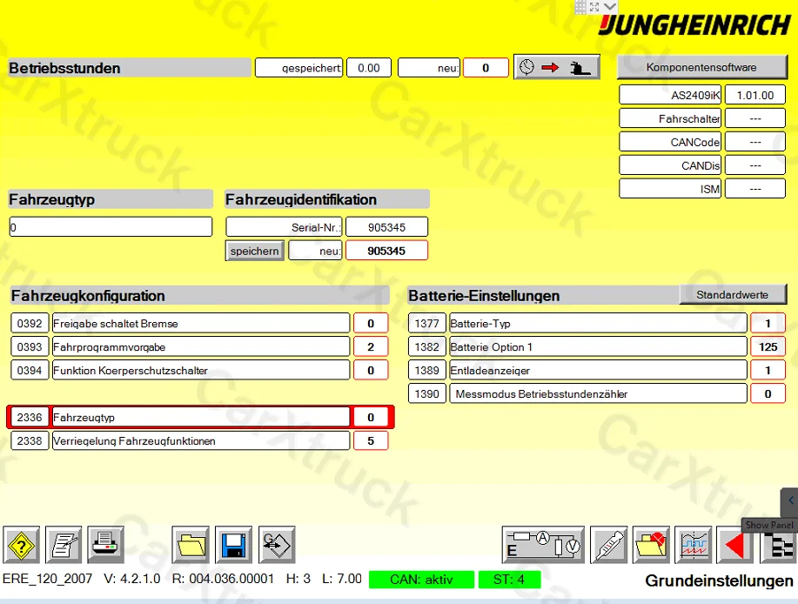
Task: Click value field of Freigabe schaltet Bremse
Action: pos(371,323)
